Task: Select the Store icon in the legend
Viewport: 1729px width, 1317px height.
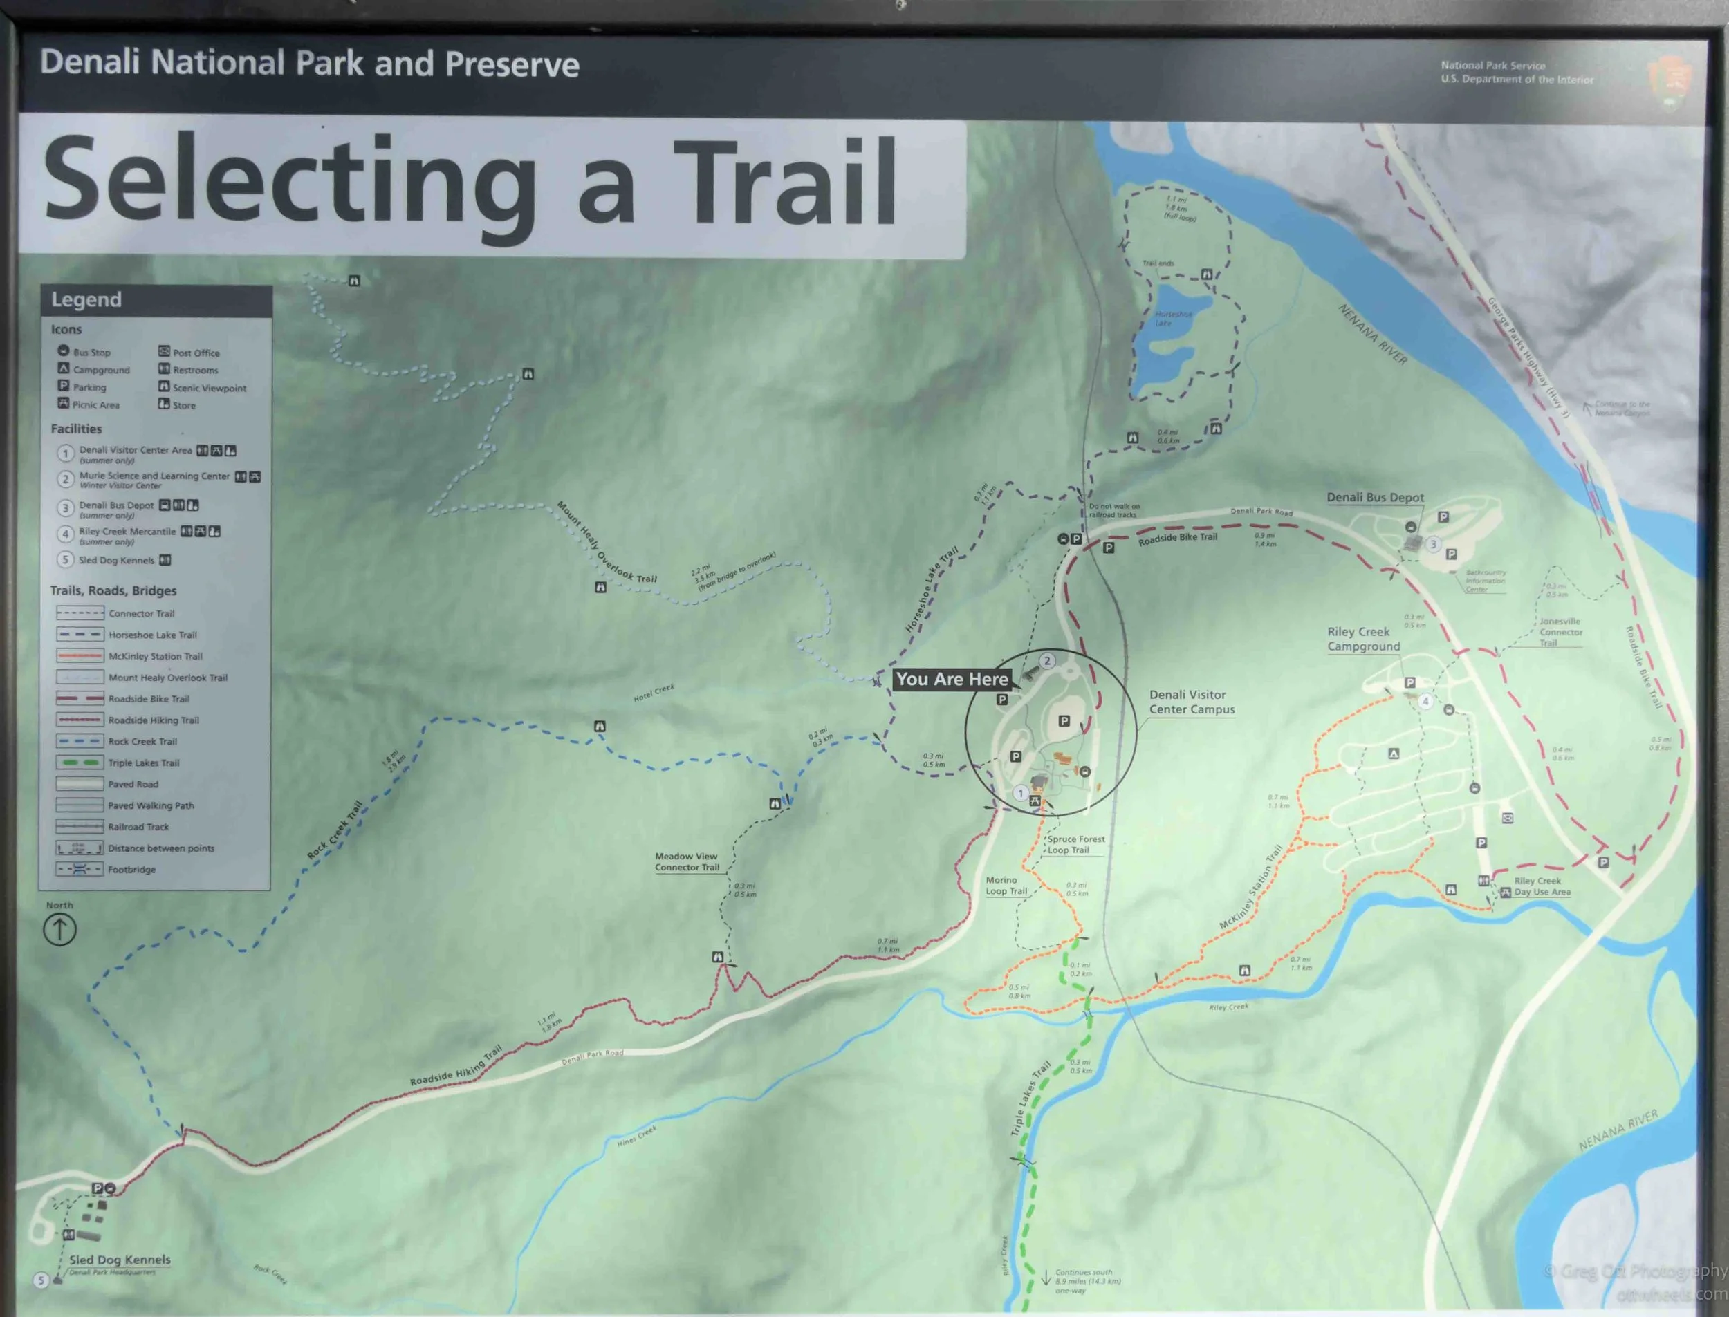Action: 164,404
